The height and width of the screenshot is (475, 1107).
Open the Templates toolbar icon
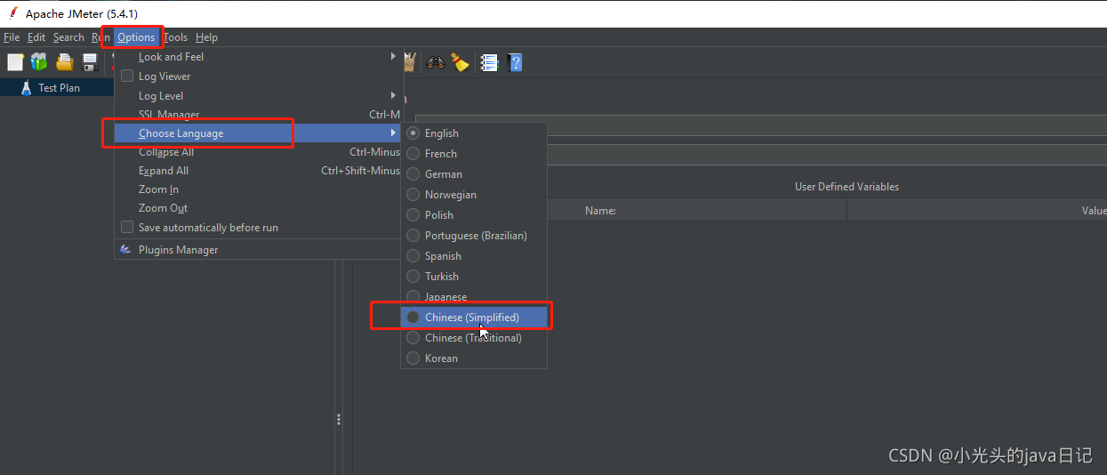(39, 62)
